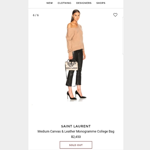Go to the SHOPS menu

[101, 3]
